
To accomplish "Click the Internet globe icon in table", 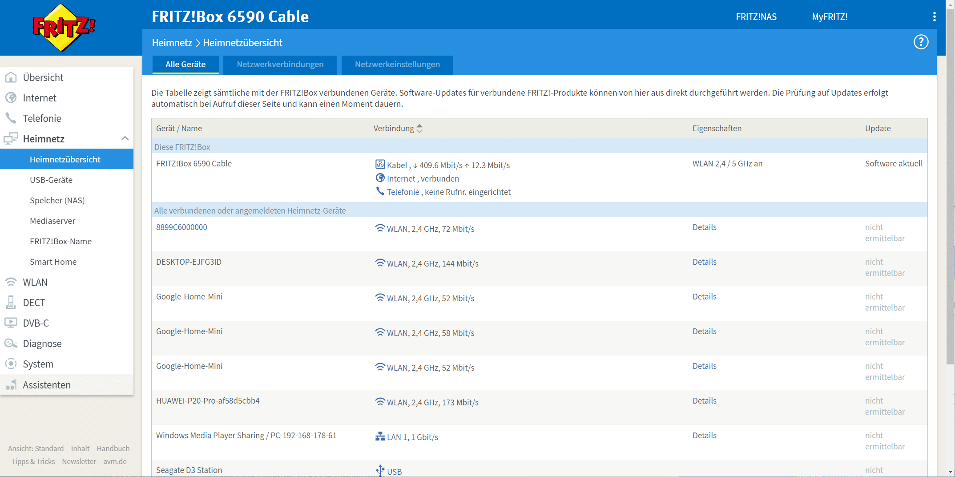I will tap(380, 178).
